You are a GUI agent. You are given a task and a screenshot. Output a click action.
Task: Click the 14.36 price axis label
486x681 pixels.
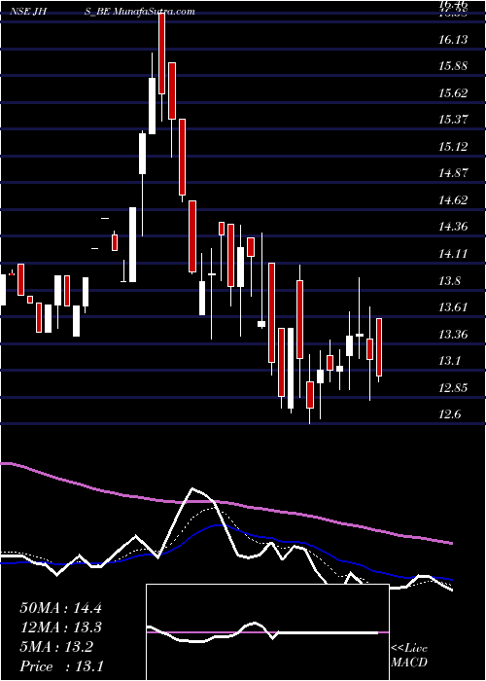pos(453,227)
